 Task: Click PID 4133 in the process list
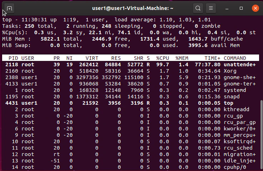click(x=11, y=84)
